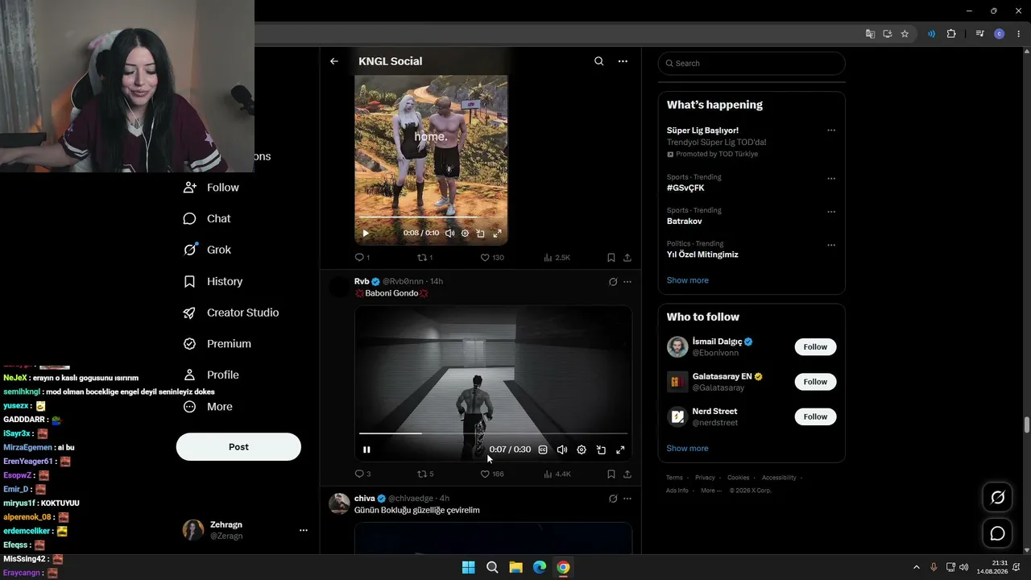1031x580 pixels.
Task: Show more under Who to follow
Action: click(x=688, y=449)
